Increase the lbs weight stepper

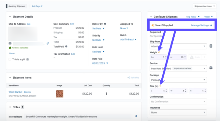click(166, 56)
